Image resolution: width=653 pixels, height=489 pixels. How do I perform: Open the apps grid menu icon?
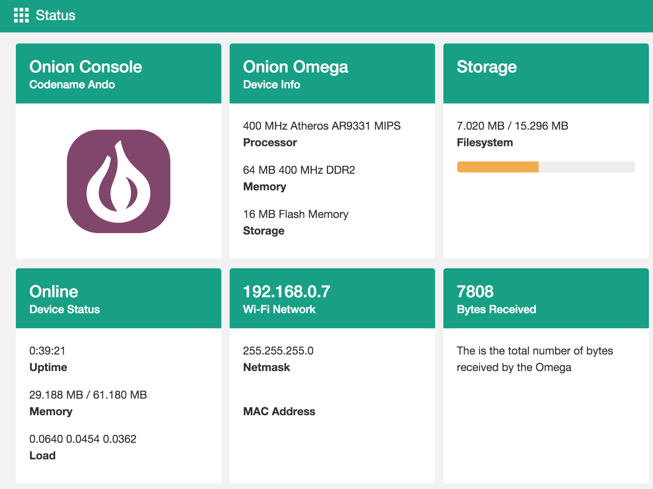click(21, 15)
